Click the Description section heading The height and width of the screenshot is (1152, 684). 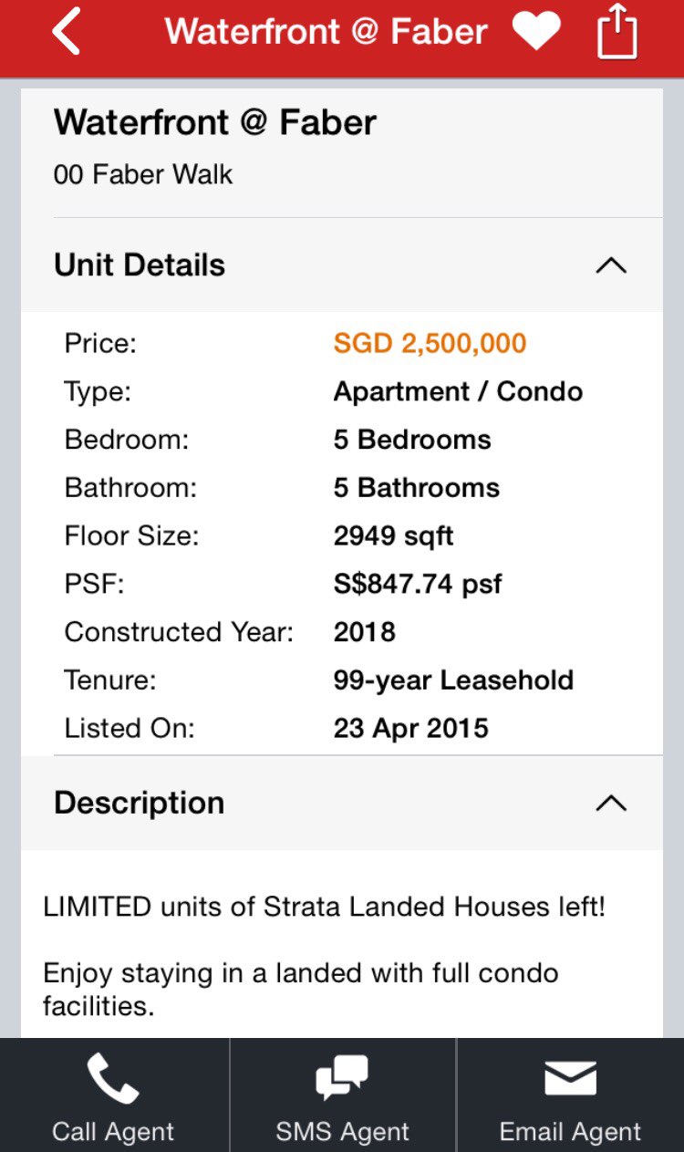[x=139, y=803]
